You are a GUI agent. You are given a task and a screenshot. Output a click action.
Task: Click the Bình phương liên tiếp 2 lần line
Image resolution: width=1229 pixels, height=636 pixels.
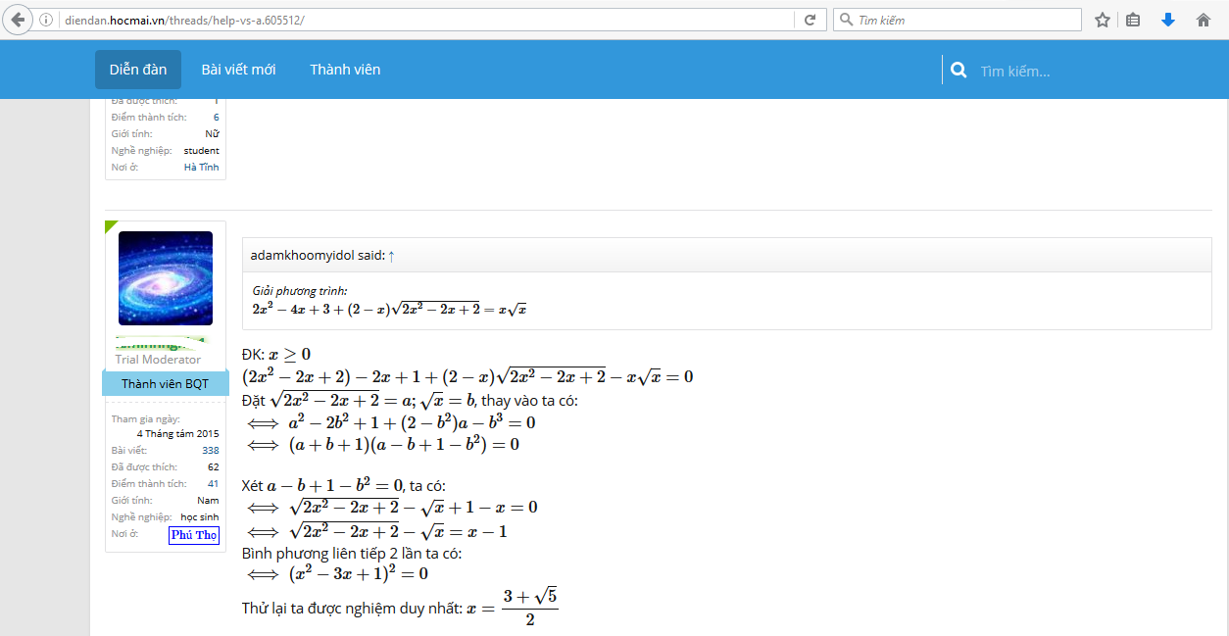click(352, 554)
